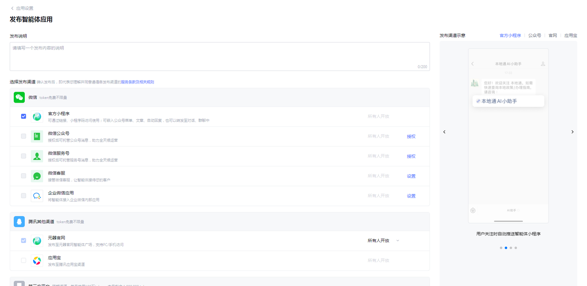Switch preview to 官网 tab
The image size is (587, 286).
(553, 35)
